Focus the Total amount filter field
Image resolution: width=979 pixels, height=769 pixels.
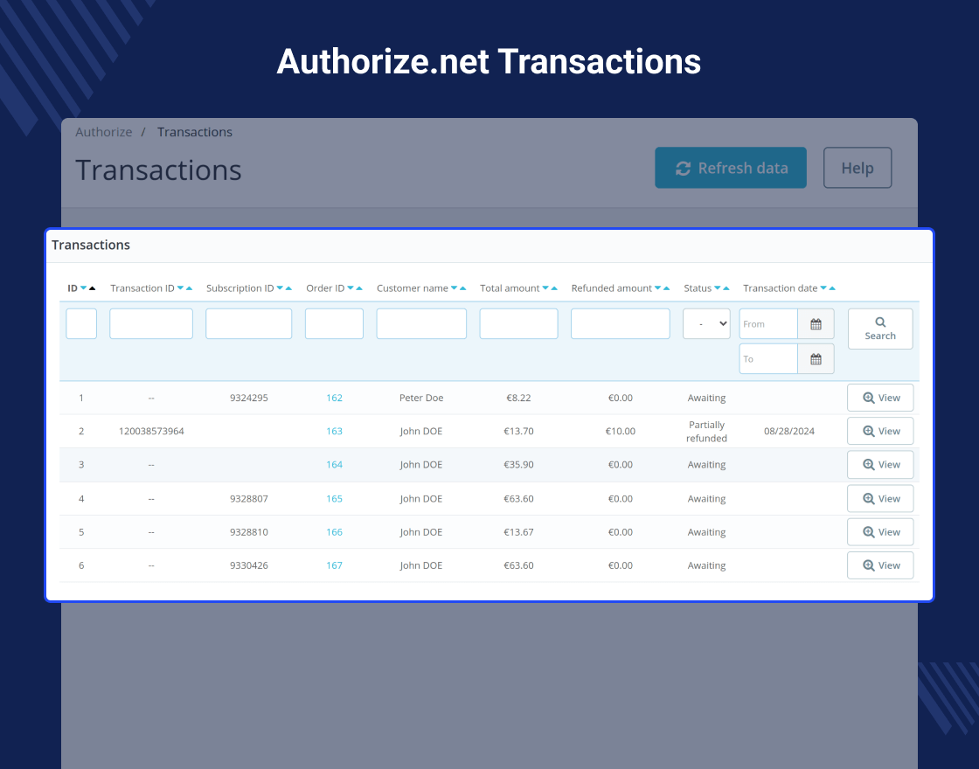pos(519,324)
